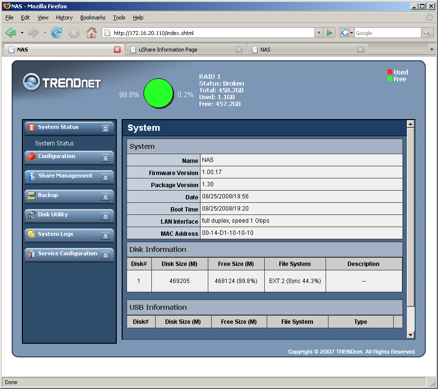Open the File menu

(9, 18)
